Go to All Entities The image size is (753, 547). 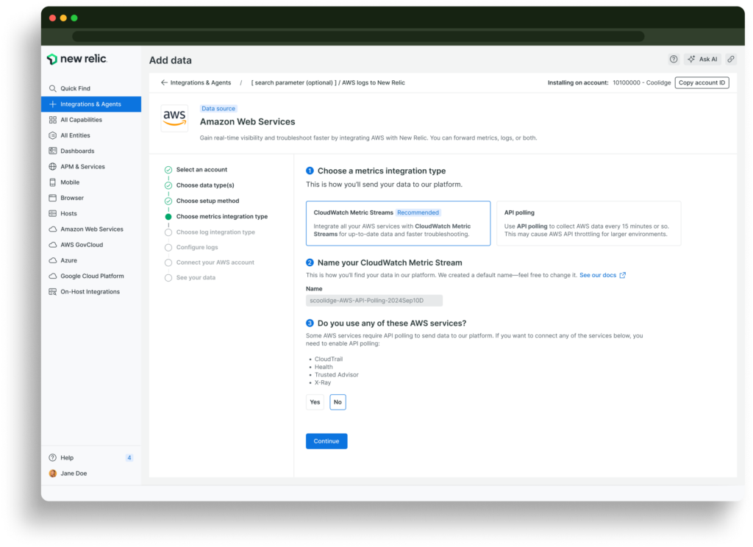91,135
